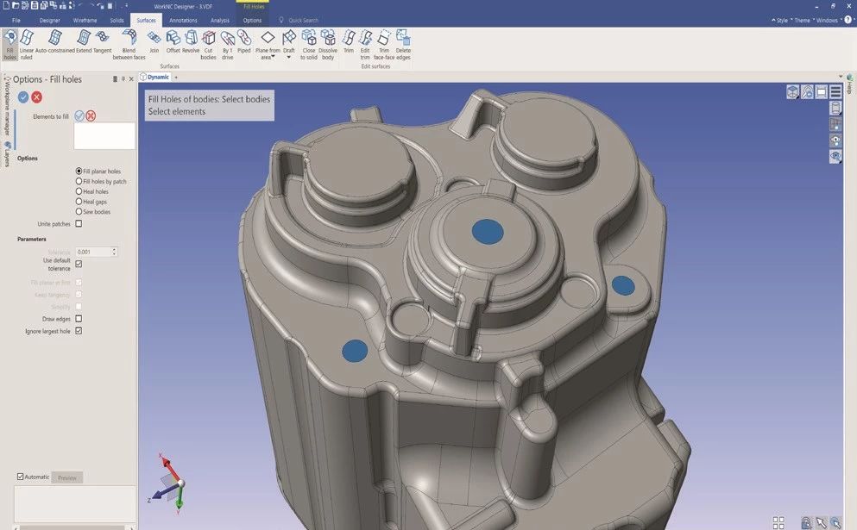Uncheck Ignore largest hole checkbox
The image size is (857, 530).
[x=79, y=331]
